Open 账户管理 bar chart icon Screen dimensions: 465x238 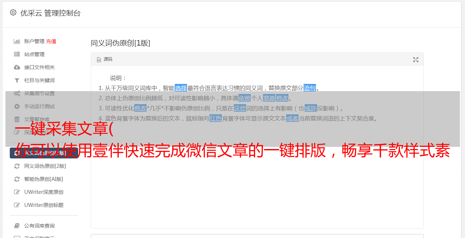17,41
